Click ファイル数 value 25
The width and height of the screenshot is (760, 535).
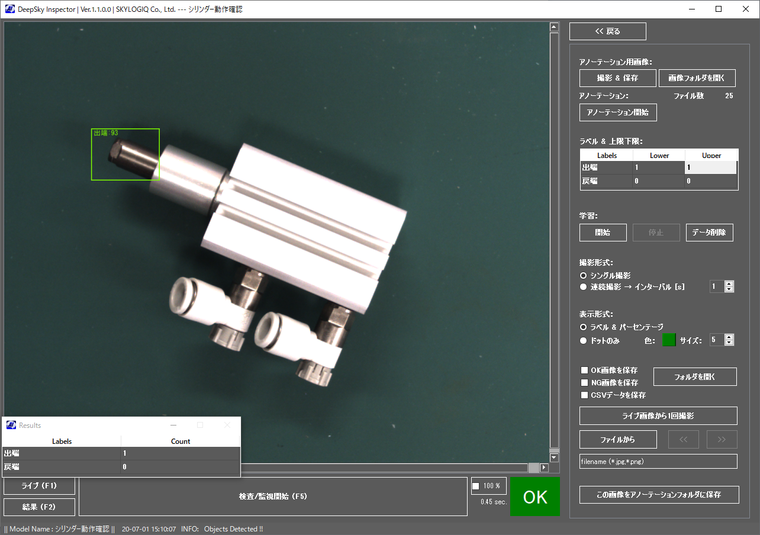coord(729,96)
